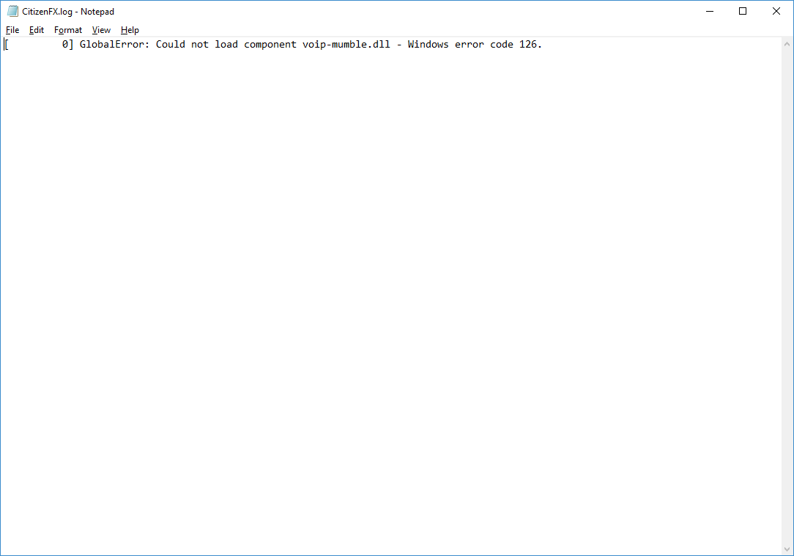Open the Help menu

[x=130, y=30]
